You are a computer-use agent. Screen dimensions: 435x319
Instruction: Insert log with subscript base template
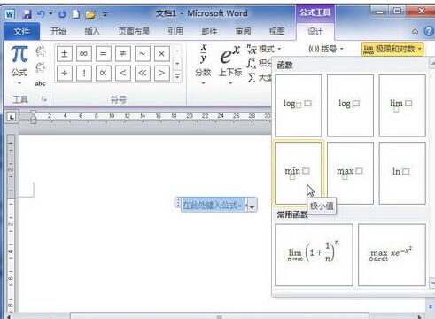coord(298,105)
